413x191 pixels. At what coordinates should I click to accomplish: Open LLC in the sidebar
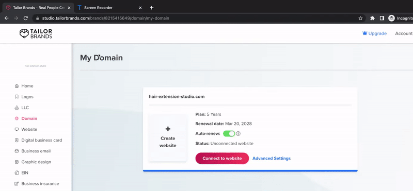tap(25, 108)
